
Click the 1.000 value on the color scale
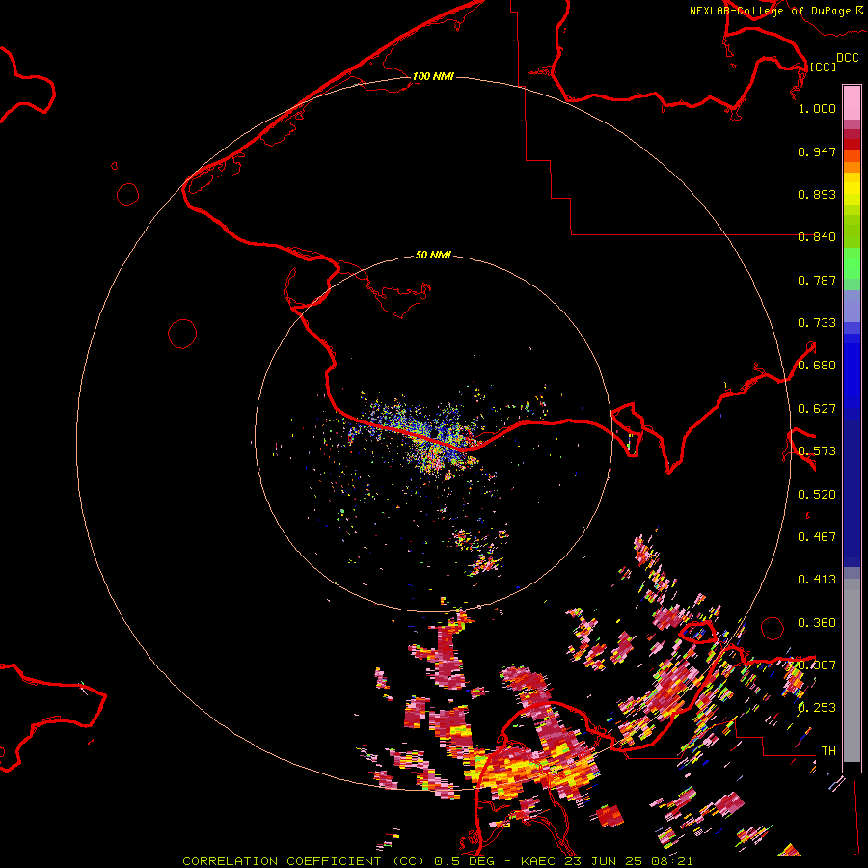817,108
